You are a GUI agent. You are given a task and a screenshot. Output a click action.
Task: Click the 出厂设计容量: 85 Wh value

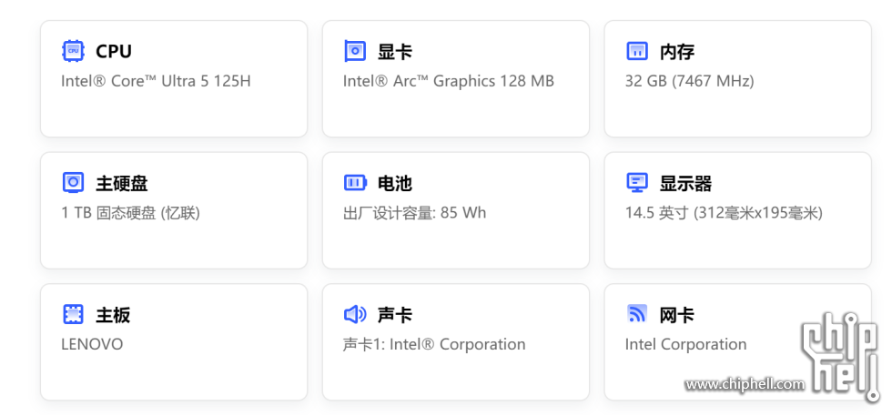(x=415, y=213)
